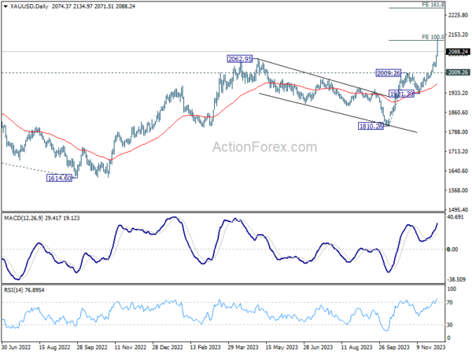The image size is (472, 354).
Task: Select the current price tag 2088.24
Action: [458, 52]
